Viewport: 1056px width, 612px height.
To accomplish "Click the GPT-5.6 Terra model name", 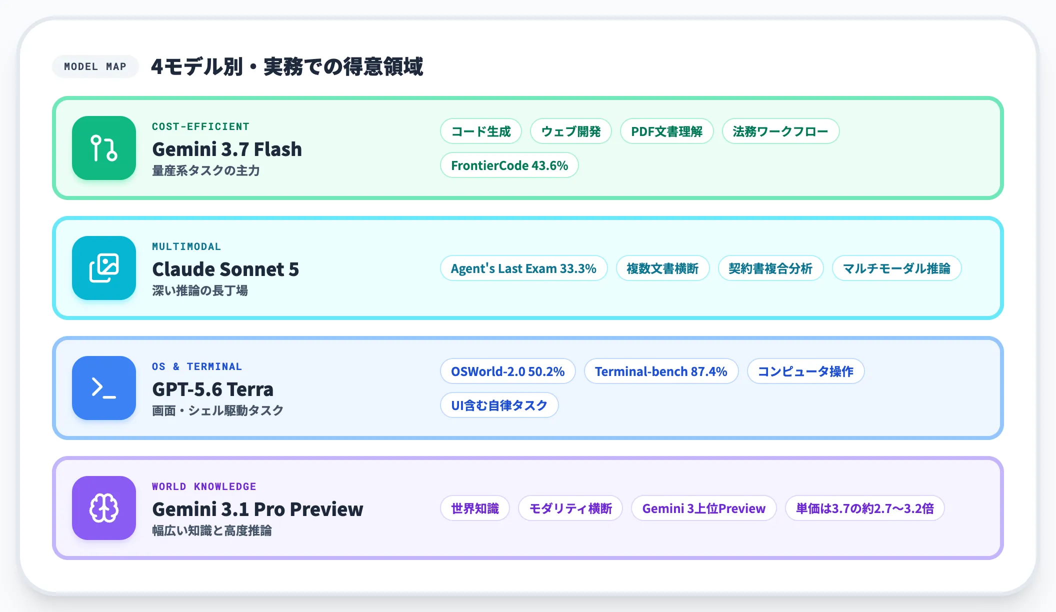I will coord(213,389).
